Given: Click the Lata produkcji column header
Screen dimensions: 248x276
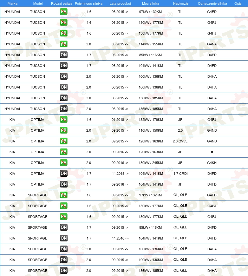Looking at the screenshot, I should coord(121,3).
